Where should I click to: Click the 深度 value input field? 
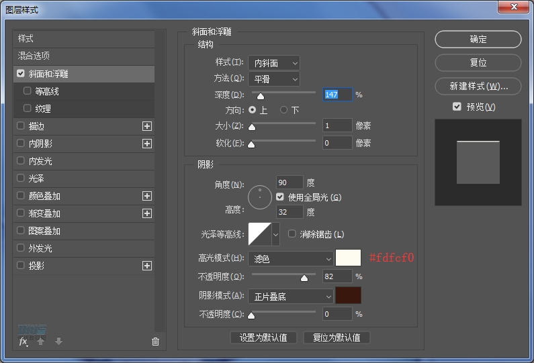point(337,95)
